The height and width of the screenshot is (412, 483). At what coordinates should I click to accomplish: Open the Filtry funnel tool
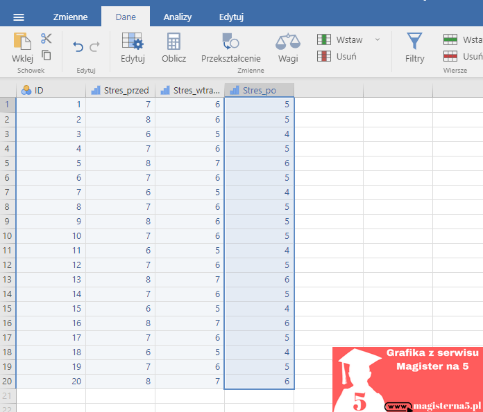pos(414,42)
